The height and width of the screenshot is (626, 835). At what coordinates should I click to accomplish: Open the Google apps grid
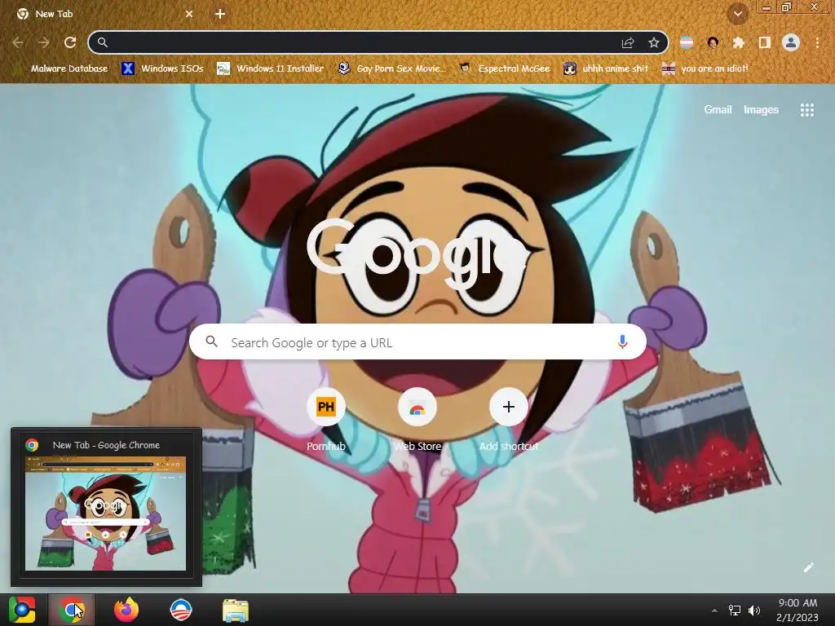[x=806, y=110]
